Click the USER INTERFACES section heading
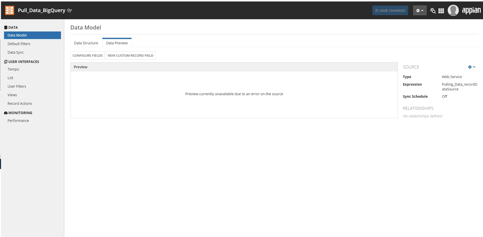This screenshot has width=483, height=237. 22,62
